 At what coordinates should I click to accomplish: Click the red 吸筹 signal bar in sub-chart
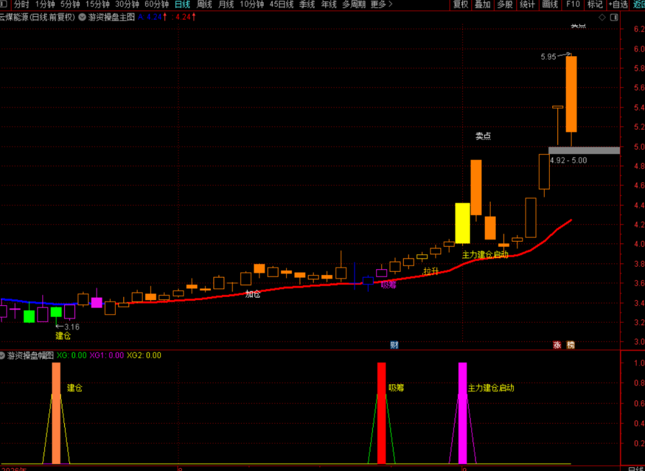pos(382,413)
